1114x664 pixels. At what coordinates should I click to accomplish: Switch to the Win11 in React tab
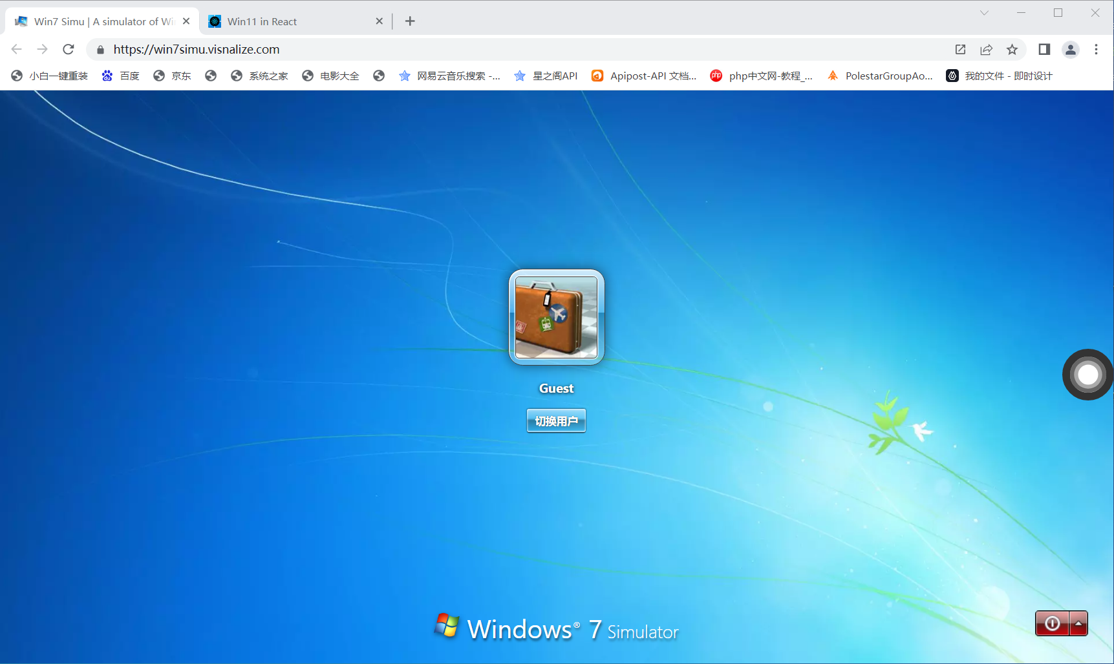(295, 21)
